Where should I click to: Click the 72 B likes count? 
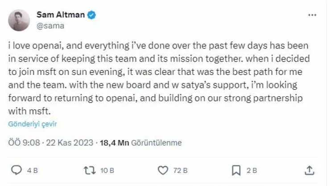click(180, 170)
